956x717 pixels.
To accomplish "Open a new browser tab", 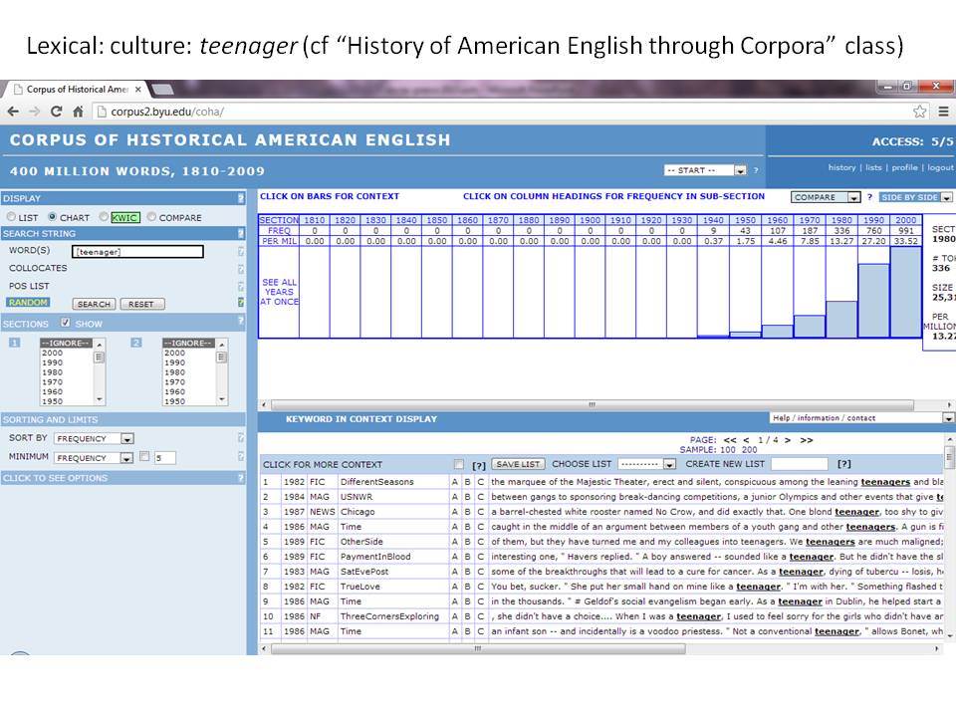I will tap(162, 90).
